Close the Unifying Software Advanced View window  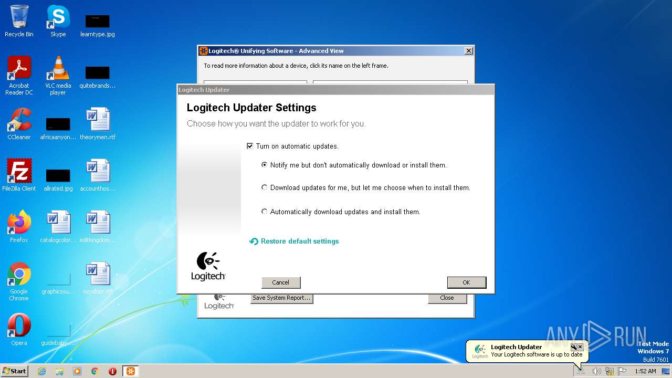click(469, 51)
